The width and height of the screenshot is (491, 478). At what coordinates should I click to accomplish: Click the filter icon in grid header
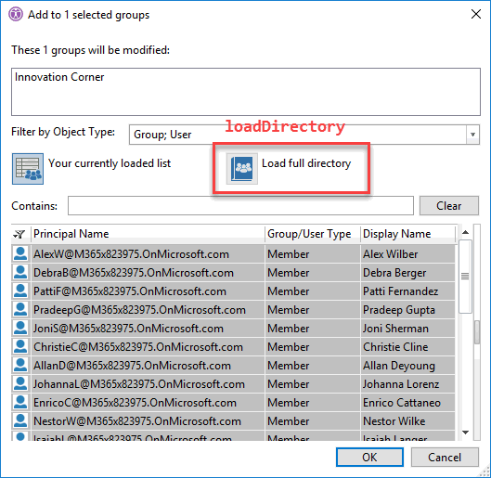pos(19,234)
